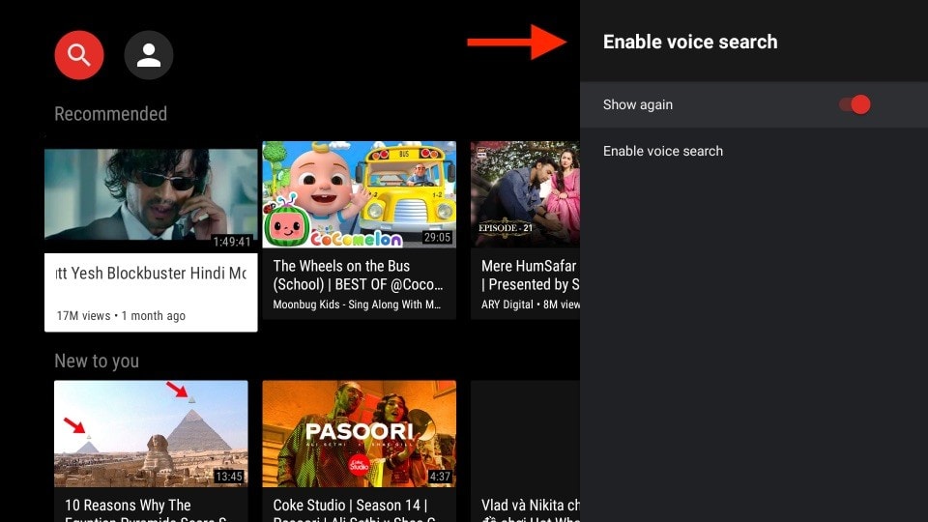Toggle the Show again switch
This screenshot has width=928, height=522.
tap(855, 104)
